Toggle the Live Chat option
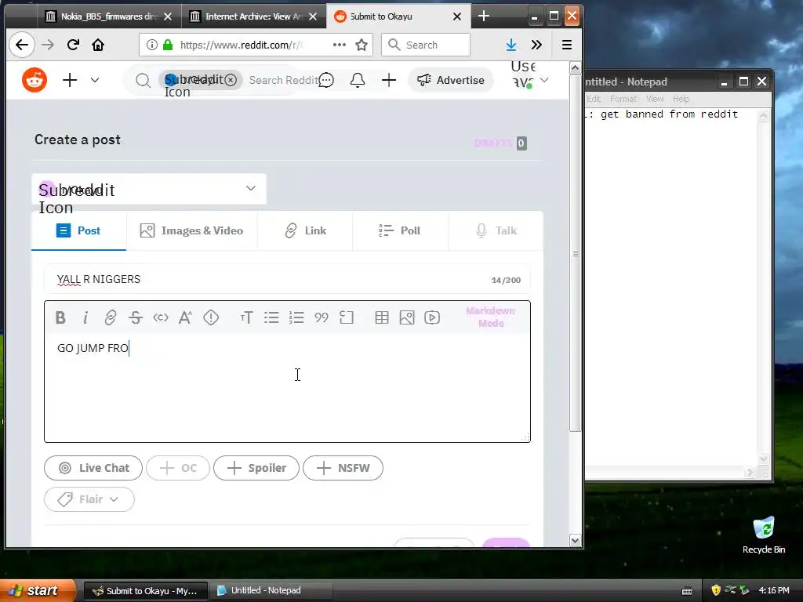This screenshot has height=602, width=803. coord(93,468)
